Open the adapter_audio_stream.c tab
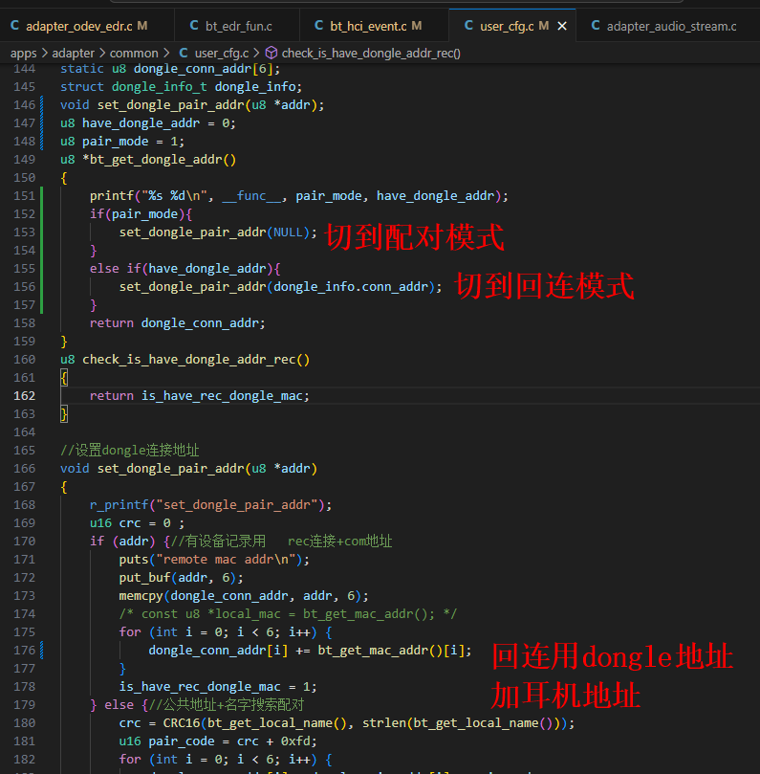The image size is (760, 774). click(671, 26)
